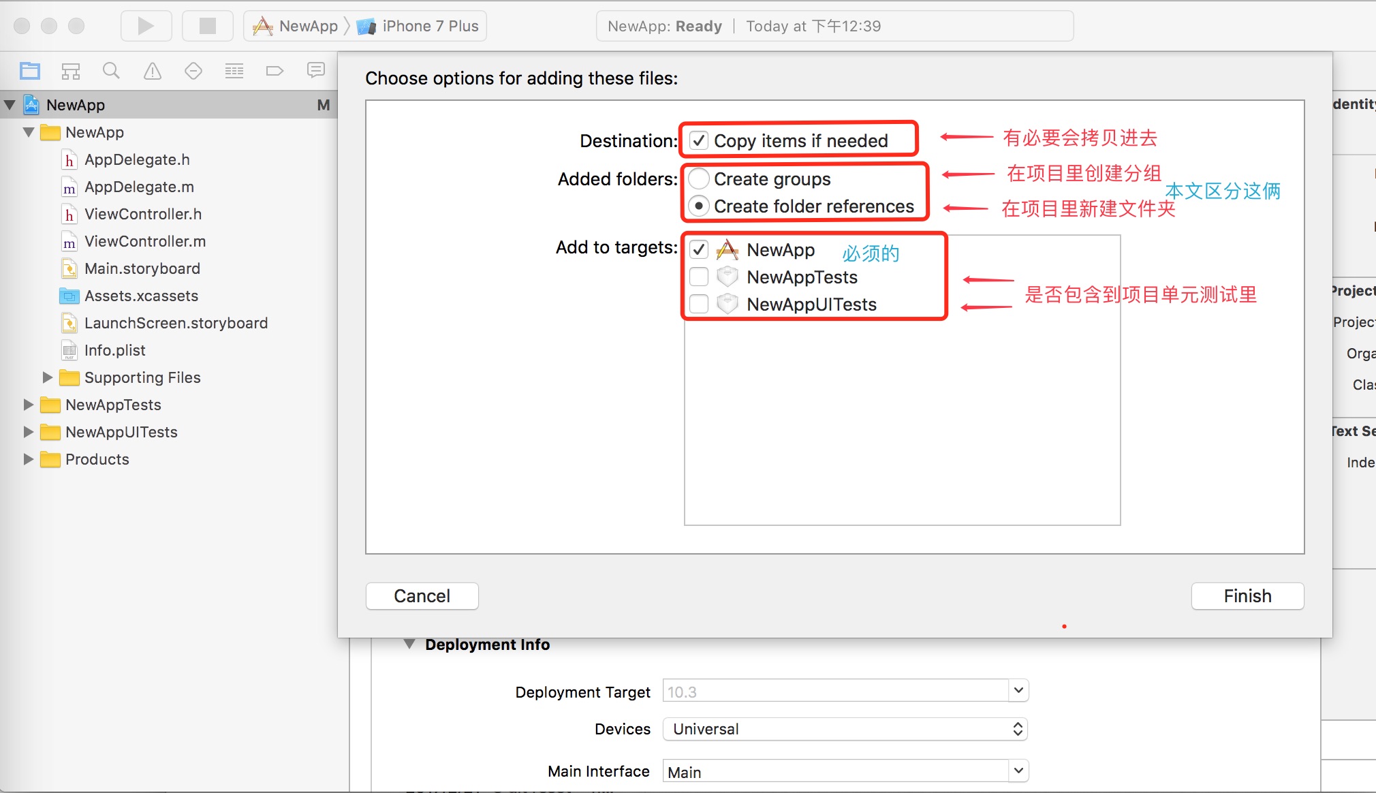
Task: Select Main.storyboard in the file tree
Action: pyautogui.click(x=142, y=268)
